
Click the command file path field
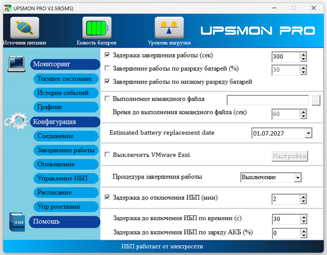[268, 100]
